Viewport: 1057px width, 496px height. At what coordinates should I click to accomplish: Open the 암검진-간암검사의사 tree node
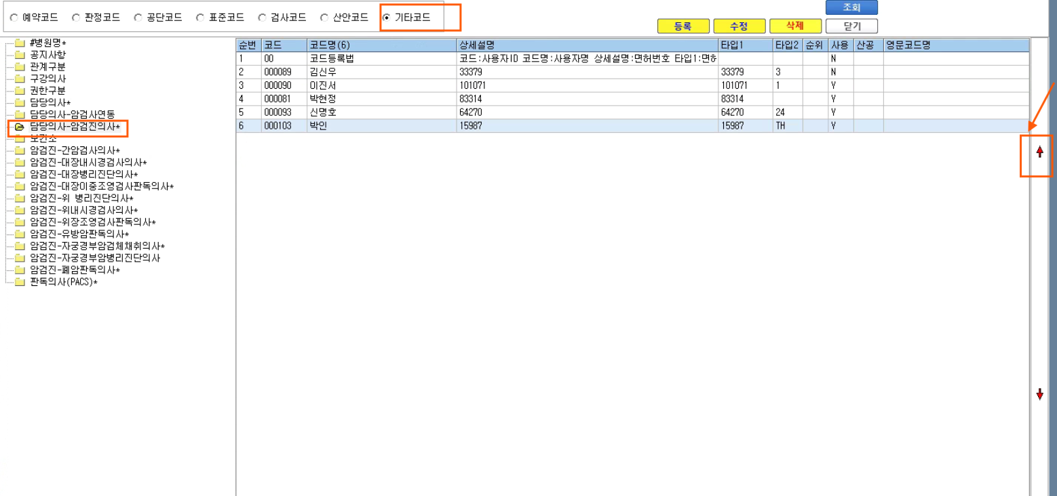75,150
